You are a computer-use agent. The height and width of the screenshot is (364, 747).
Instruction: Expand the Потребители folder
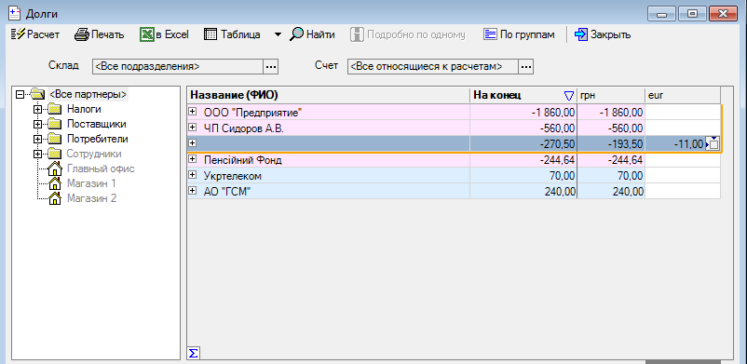[38, 139]
